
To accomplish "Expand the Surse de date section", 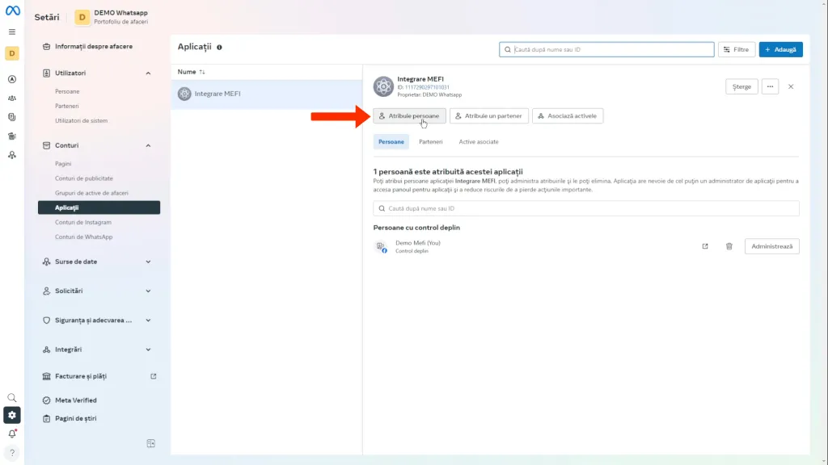I will [149, 262].
